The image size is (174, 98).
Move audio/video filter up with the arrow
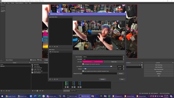(x=55, y=47)
